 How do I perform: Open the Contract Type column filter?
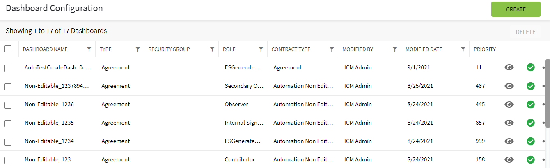click(x=332, y=49)
